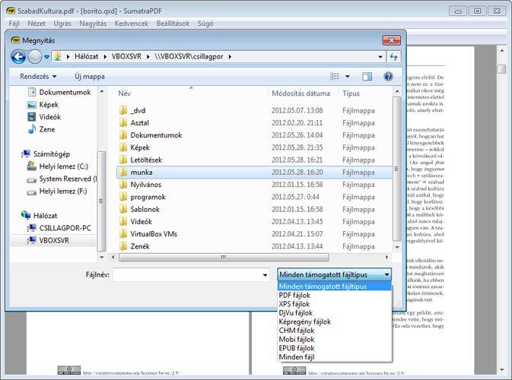
Task: Select Helyi lemez (C:) drive
Action: (x=58, y=166)
